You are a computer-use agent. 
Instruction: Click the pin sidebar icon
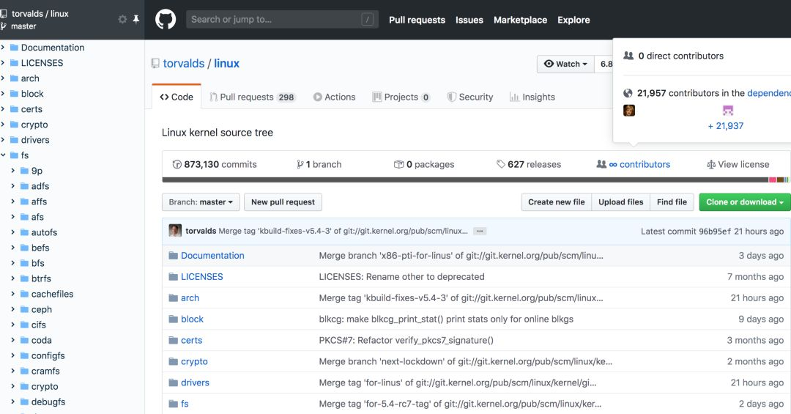coord(135,20)
